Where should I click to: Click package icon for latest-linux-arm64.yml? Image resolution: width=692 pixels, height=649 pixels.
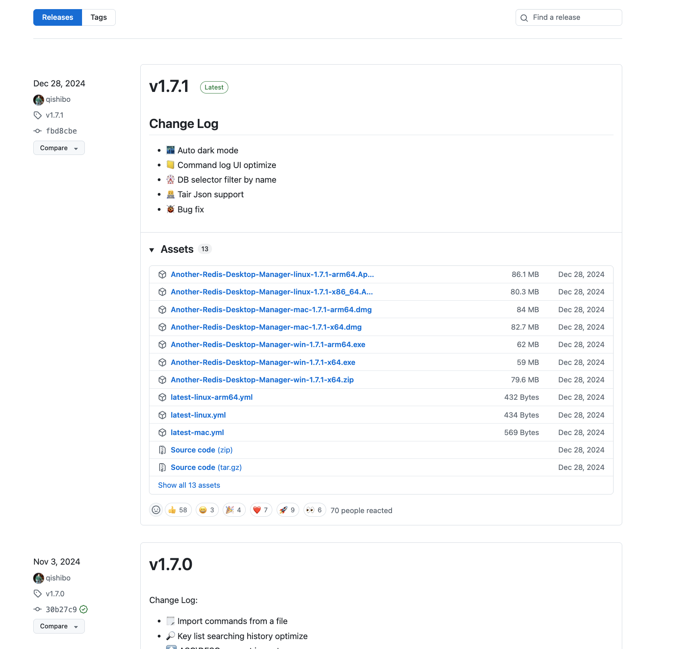pyautogui.click(x=162, y=397)
